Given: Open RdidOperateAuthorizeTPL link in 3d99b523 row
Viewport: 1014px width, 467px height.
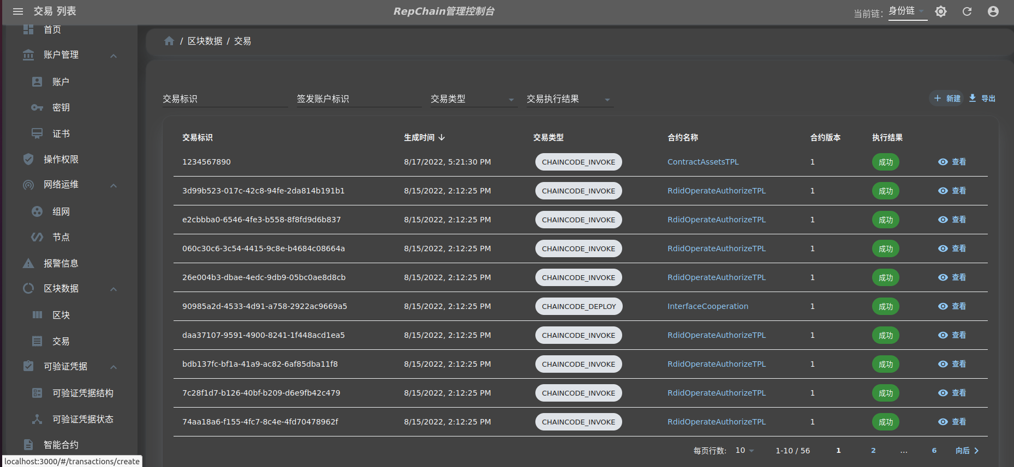Looking at the screenshot, I should [717, 191].
